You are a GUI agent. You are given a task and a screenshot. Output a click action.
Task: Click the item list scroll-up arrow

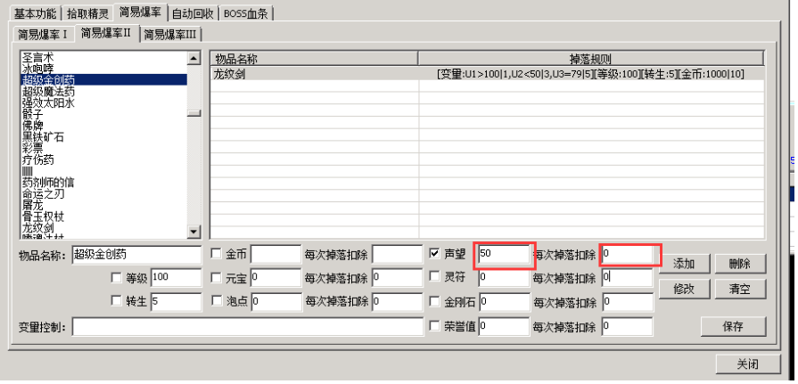pos(193,59)
